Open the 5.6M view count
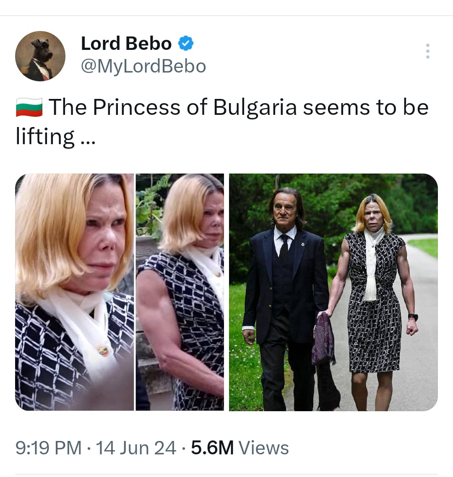Screen dimensions: 453x477 click(212, 448)
